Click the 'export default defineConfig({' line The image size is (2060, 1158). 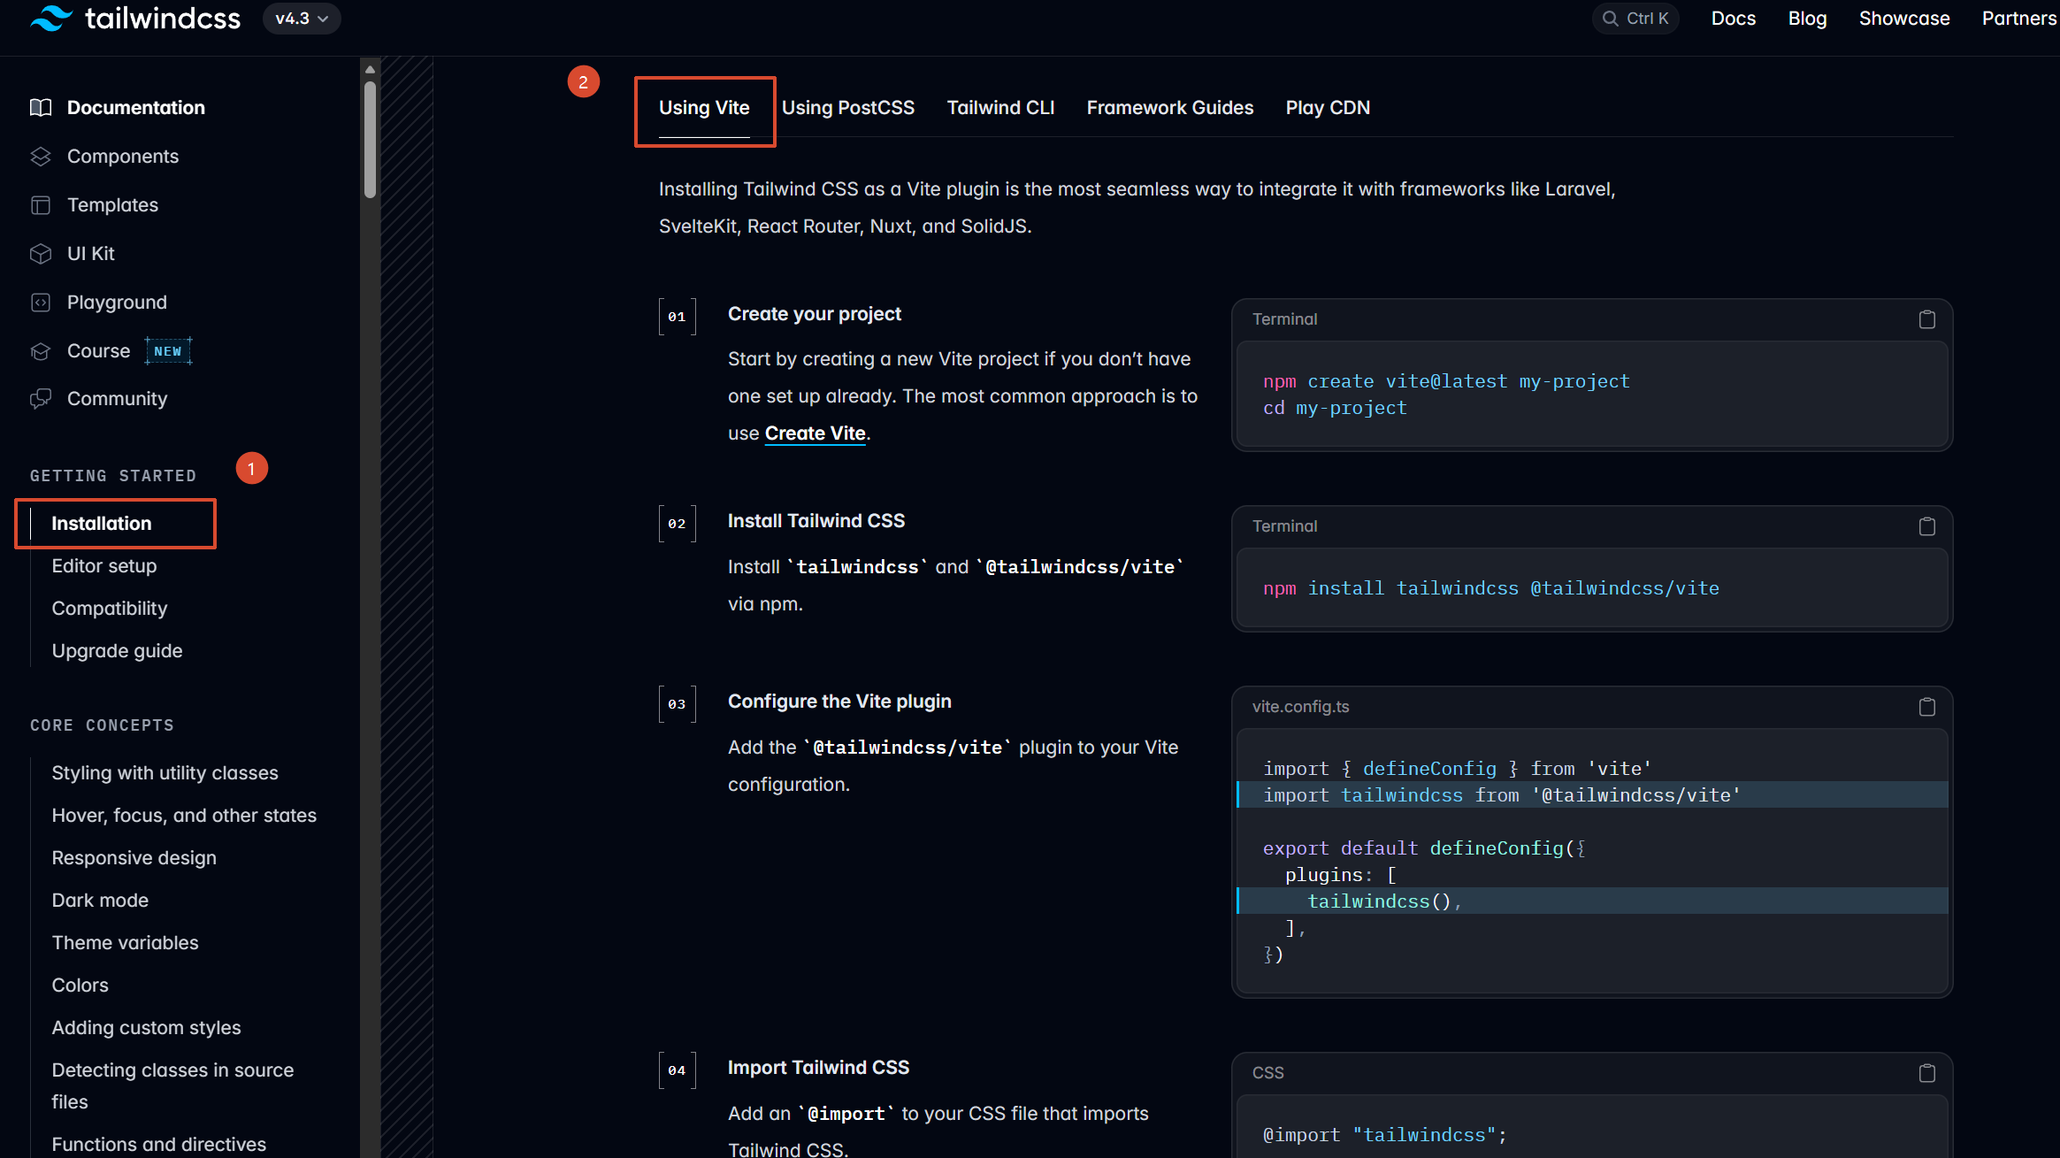coord(1424,848)
